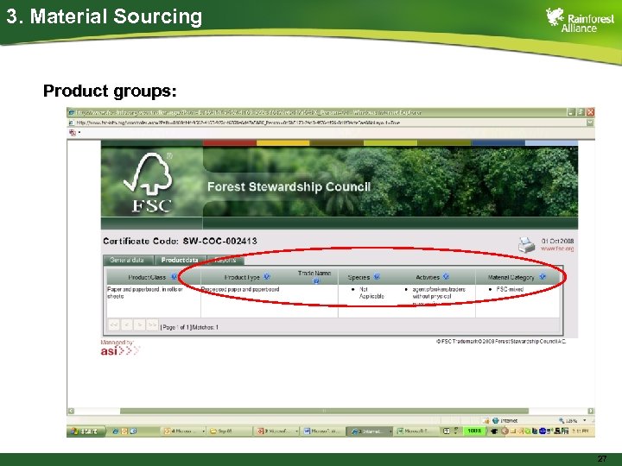This screenshot has width=622, height=466.
Task: Open the Reports tab
Action: (x=225, y=261)
